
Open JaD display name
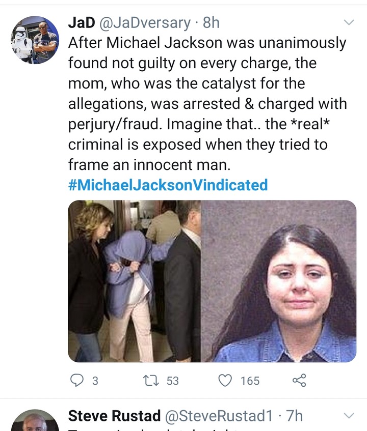[82, 22]
